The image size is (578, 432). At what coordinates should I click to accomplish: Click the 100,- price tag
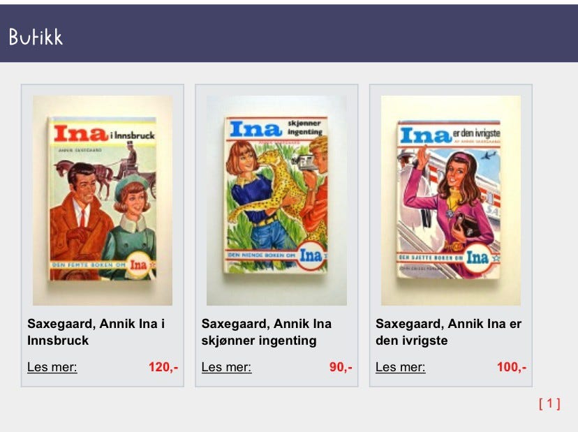click(512, 367)
